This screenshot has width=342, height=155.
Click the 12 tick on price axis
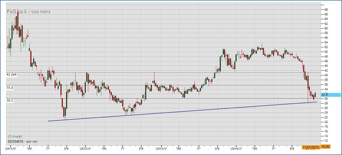[326, 141]
